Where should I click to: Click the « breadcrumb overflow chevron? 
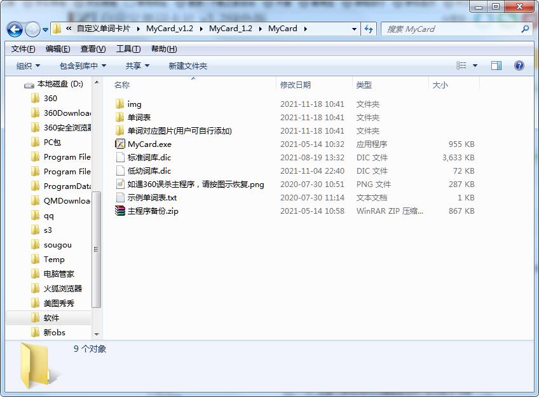69,29
